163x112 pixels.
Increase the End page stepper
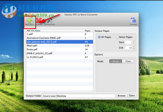pyautogui.click(x=134, y=47)
